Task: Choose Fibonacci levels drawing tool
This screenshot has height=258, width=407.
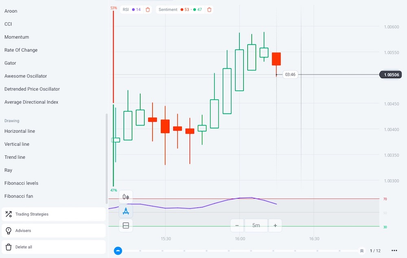Action: [x=21, y=183]
